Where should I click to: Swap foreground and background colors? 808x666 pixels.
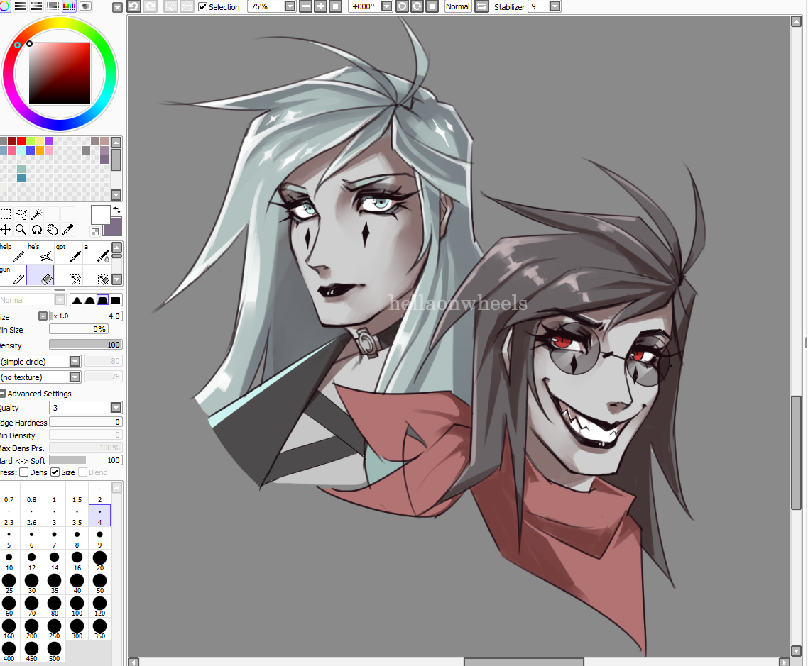point(116,211)
